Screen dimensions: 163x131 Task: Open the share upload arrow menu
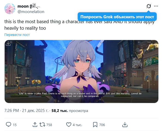35,124
